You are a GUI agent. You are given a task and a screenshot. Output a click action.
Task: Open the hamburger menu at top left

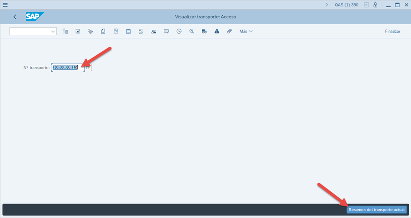point(5,5)
